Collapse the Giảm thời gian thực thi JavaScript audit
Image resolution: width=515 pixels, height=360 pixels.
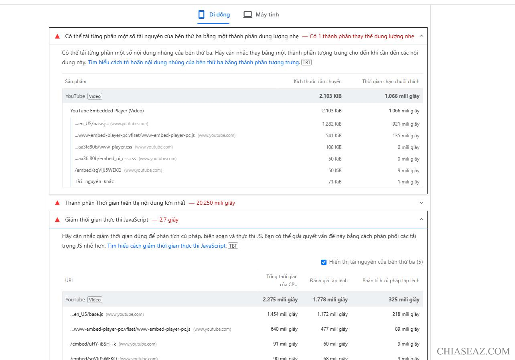421,220
